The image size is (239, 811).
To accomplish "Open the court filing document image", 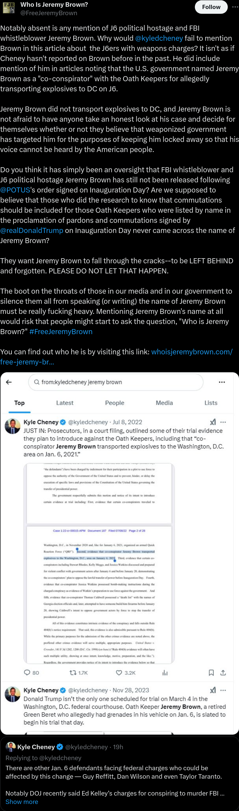I will [99, 563].
